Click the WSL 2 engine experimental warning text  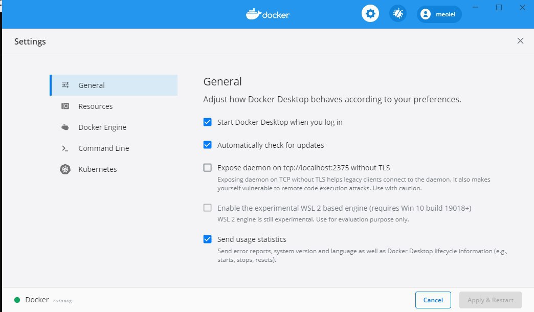(x=313, y=219)
